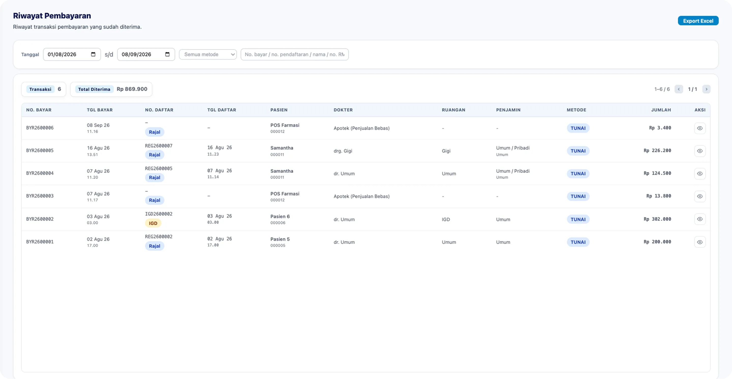Select payment number BYR2600005
The image size is (732, 379).
(x=40, y=150)
